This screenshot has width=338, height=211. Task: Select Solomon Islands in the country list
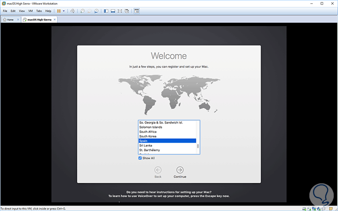[167, 127]
